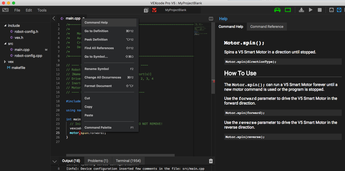Screen dimensions: 345x171
Task: Click the MyProjectBlank project name field
Action: [176, 10]
